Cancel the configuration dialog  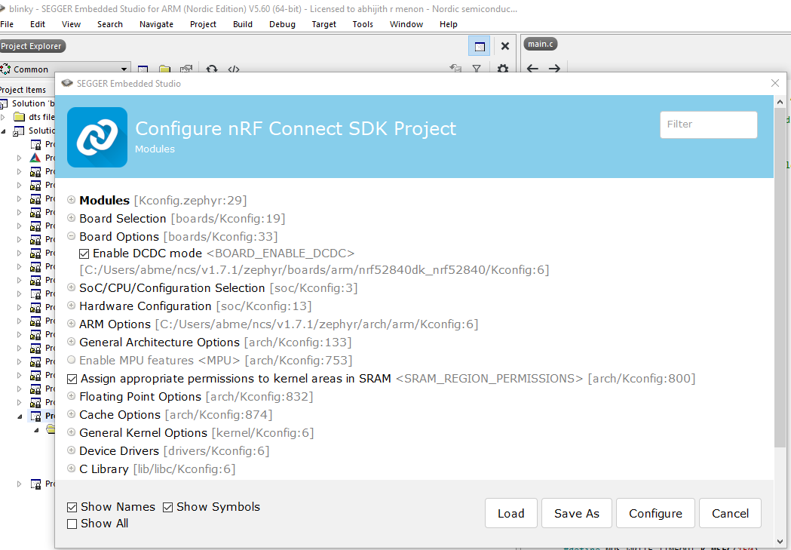[730, 513]
